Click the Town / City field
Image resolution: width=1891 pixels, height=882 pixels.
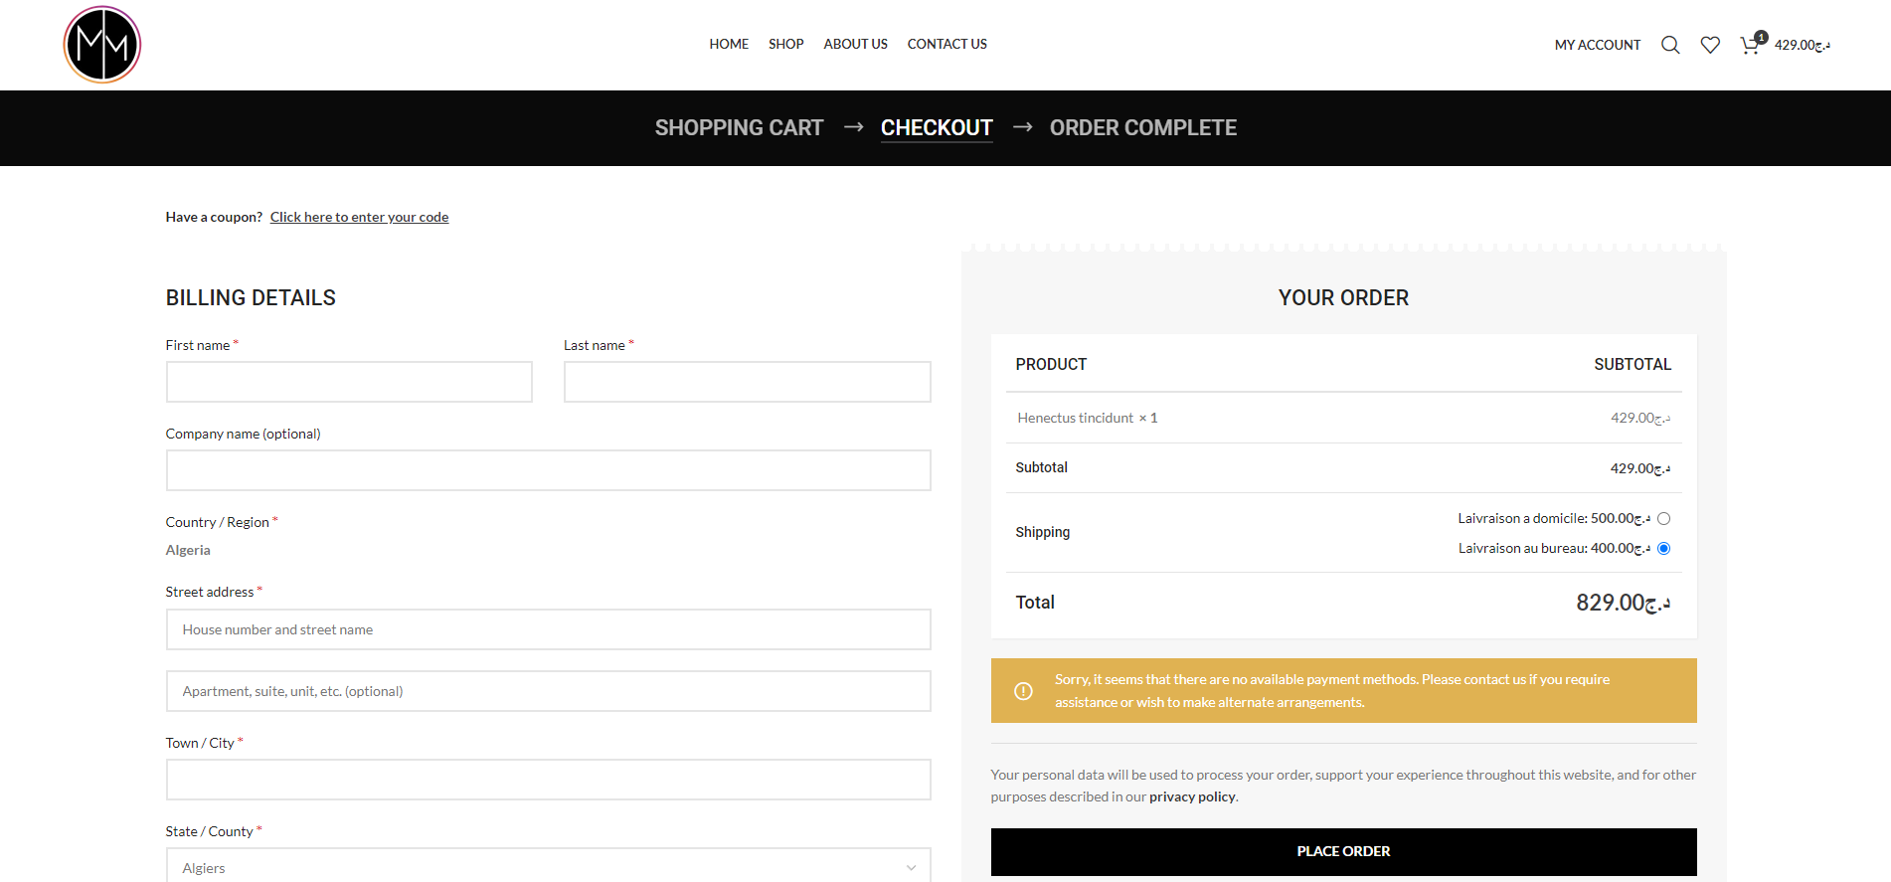tap(548, 780)
